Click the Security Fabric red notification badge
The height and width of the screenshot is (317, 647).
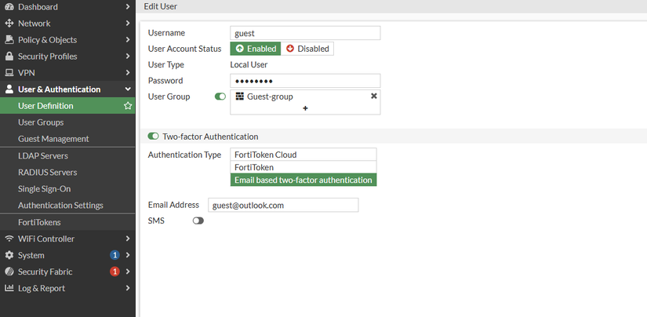(114, 271)
